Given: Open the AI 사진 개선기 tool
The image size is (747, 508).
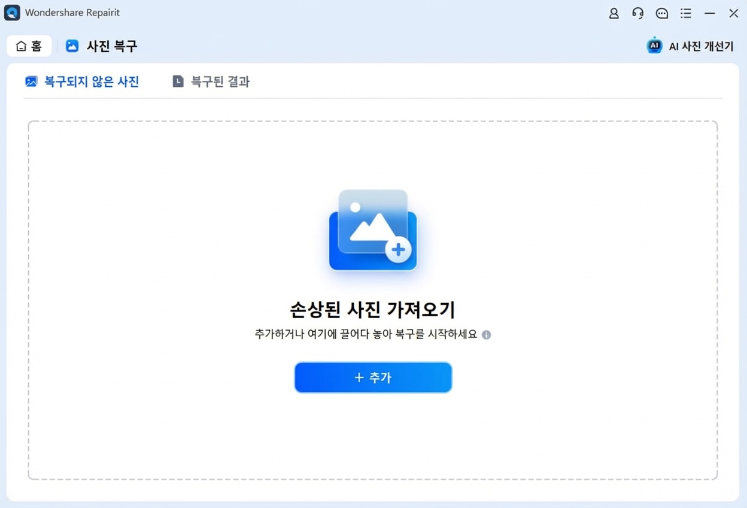Looking at the screenshot, I should pos(700,46).
